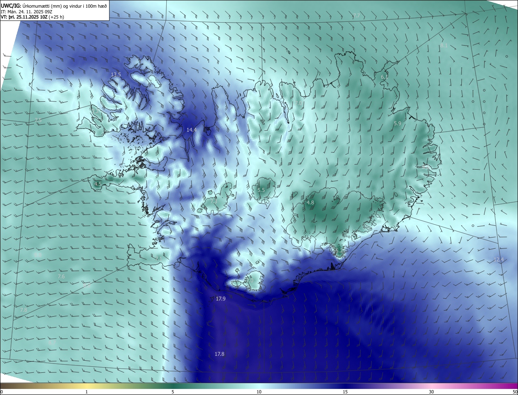Click the yellow section of the colour scale bar

pyautogui.click(x=87, y=386)
